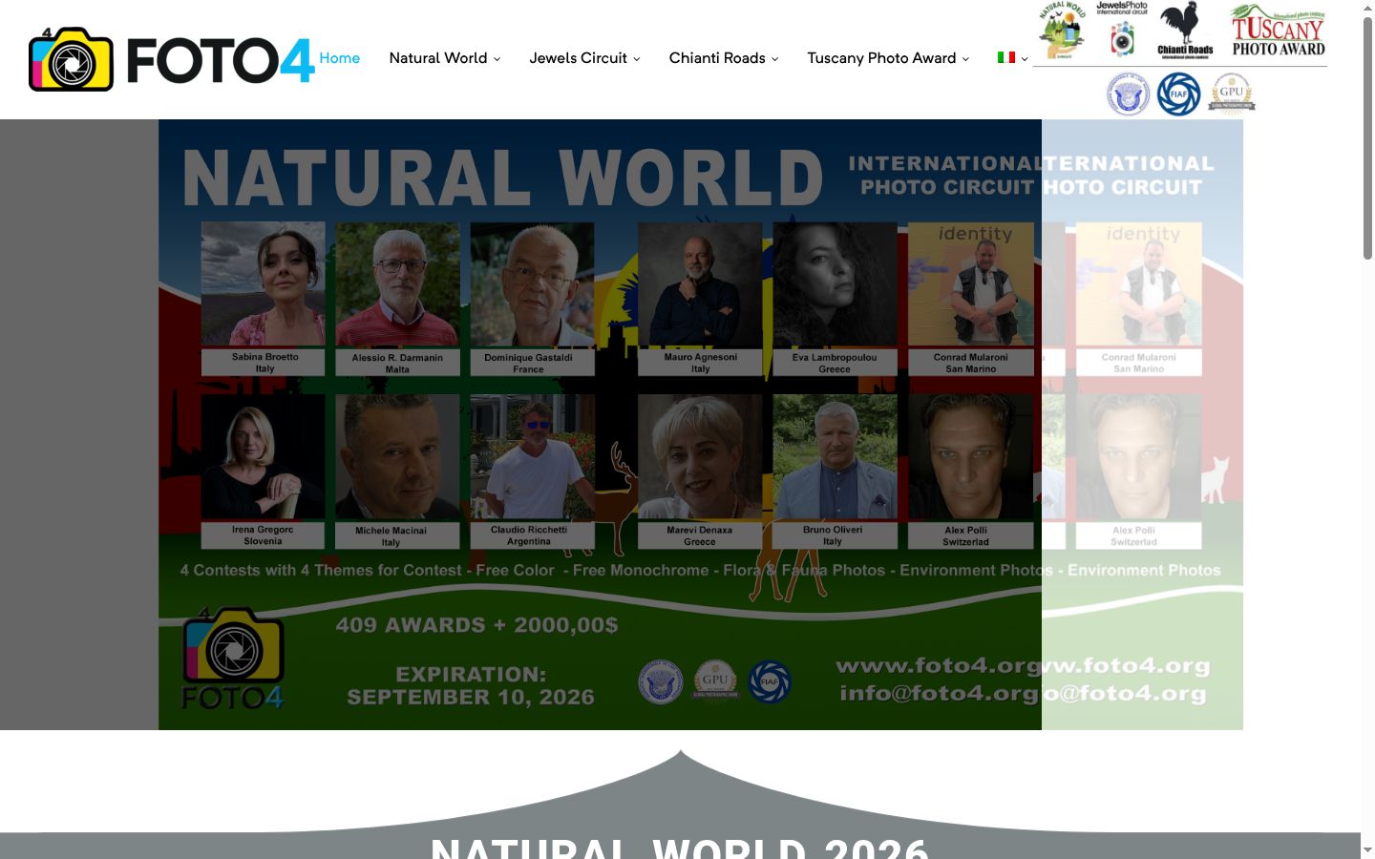
Task: Click the vertical scrollbar thumb
Action: (1367, 137)
